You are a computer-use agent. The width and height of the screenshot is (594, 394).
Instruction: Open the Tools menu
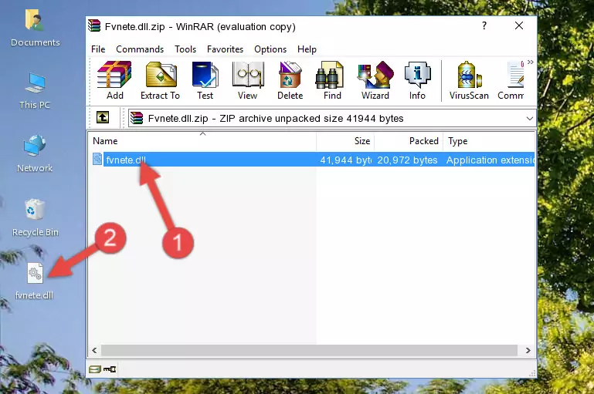coord(185,49)
